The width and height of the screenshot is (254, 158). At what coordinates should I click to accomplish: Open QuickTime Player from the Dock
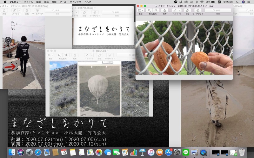(203, 152)
